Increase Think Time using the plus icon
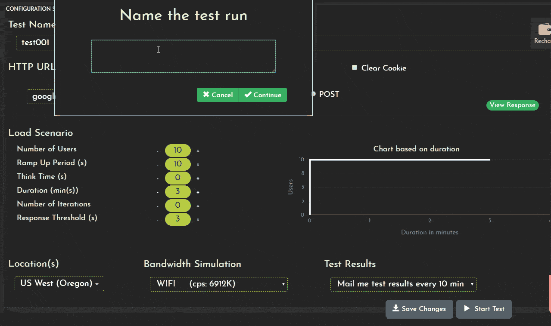This screenshot has height=326, width=551. [198, 178]
